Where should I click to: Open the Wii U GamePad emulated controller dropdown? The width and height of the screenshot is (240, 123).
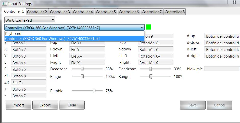pos(30,20)
